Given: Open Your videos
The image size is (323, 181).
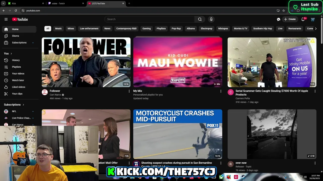Looking at the screenshot, I should 19,74.
